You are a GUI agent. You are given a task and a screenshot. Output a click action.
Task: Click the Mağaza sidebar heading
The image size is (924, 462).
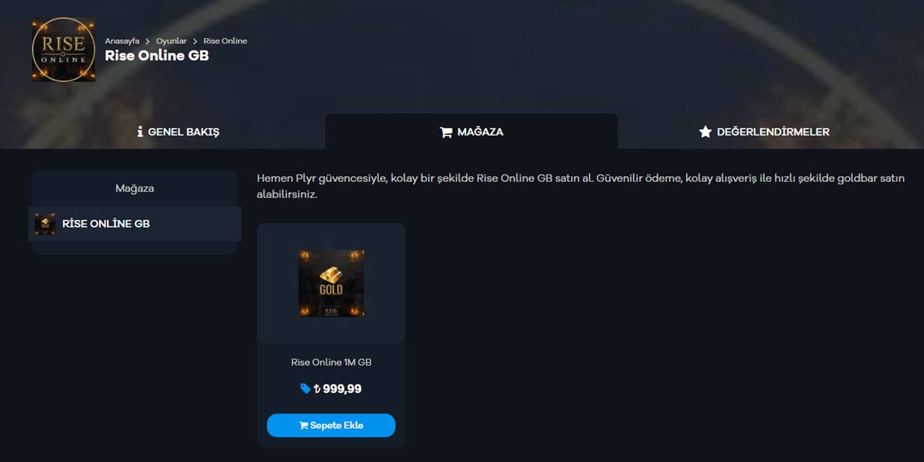click(x=135, y=188)
